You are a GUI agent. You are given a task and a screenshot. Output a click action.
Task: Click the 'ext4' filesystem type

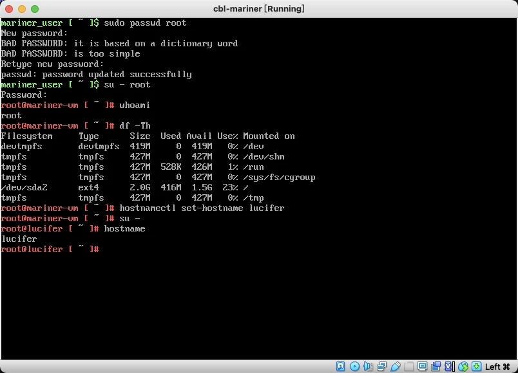(88, 187)
